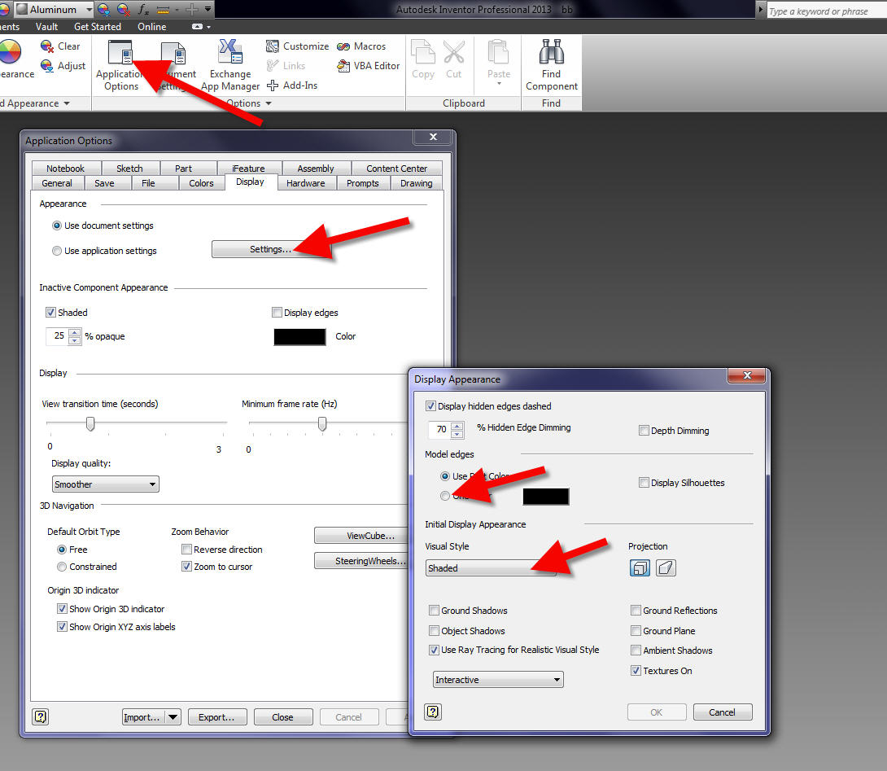Screen dimensions: 887x771
Task: Click the Export... button
Action: point(217,716)
